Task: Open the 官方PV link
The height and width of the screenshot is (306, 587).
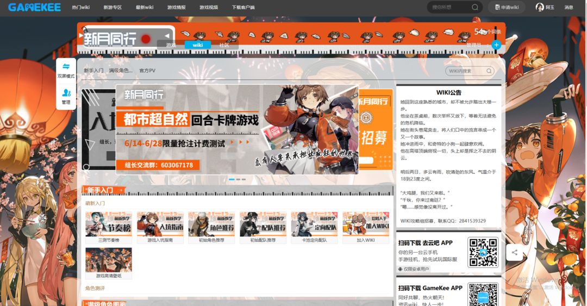Action: pos(147,71)
